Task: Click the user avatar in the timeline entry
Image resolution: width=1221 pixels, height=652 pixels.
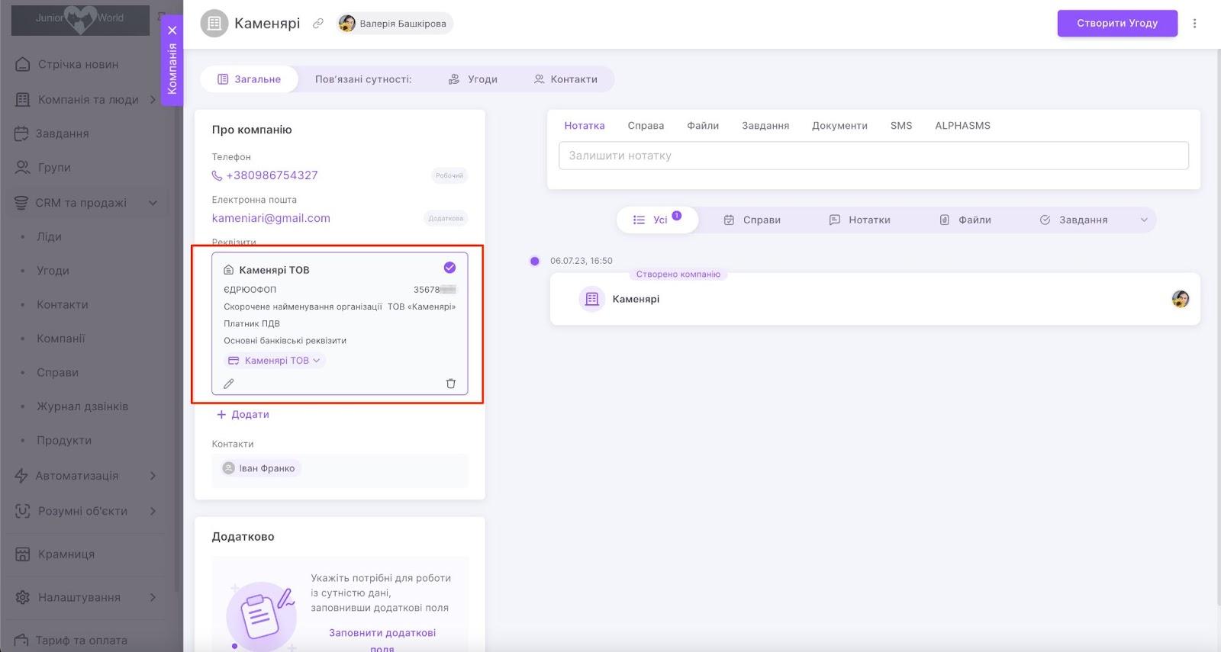Action: [1180, 299]
